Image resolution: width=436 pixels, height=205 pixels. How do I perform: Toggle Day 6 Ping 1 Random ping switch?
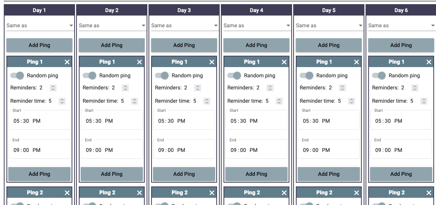(x=379, y=76)
